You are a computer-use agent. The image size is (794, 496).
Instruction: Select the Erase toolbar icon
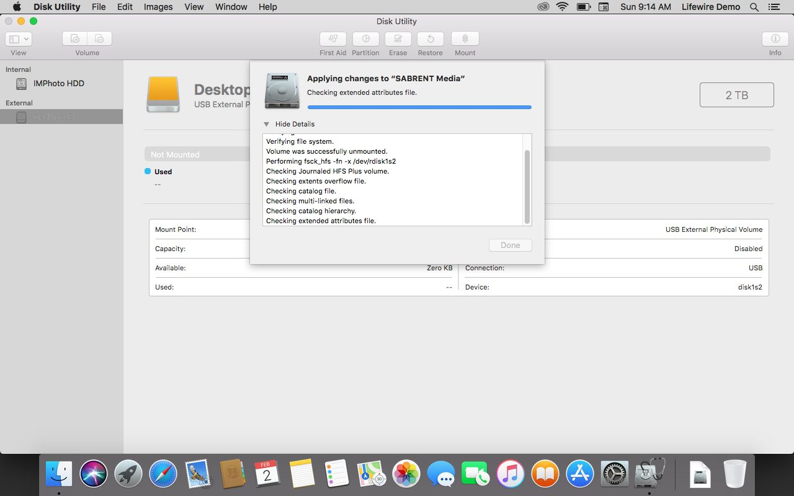click(398, 38)
